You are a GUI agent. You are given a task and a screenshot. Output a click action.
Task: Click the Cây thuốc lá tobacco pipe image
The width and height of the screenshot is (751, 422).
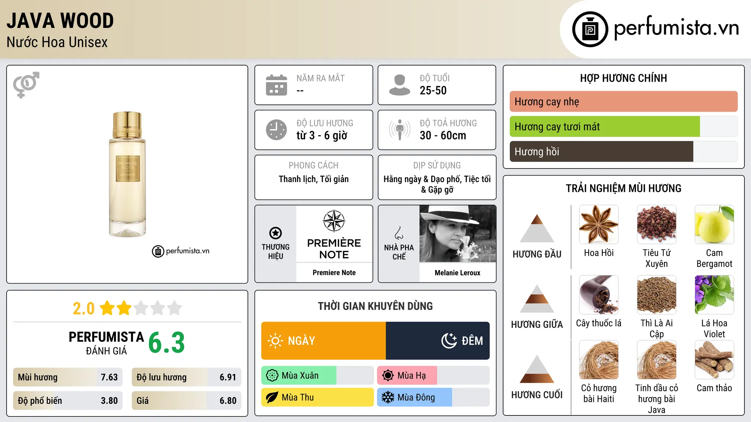pos(599,295)
